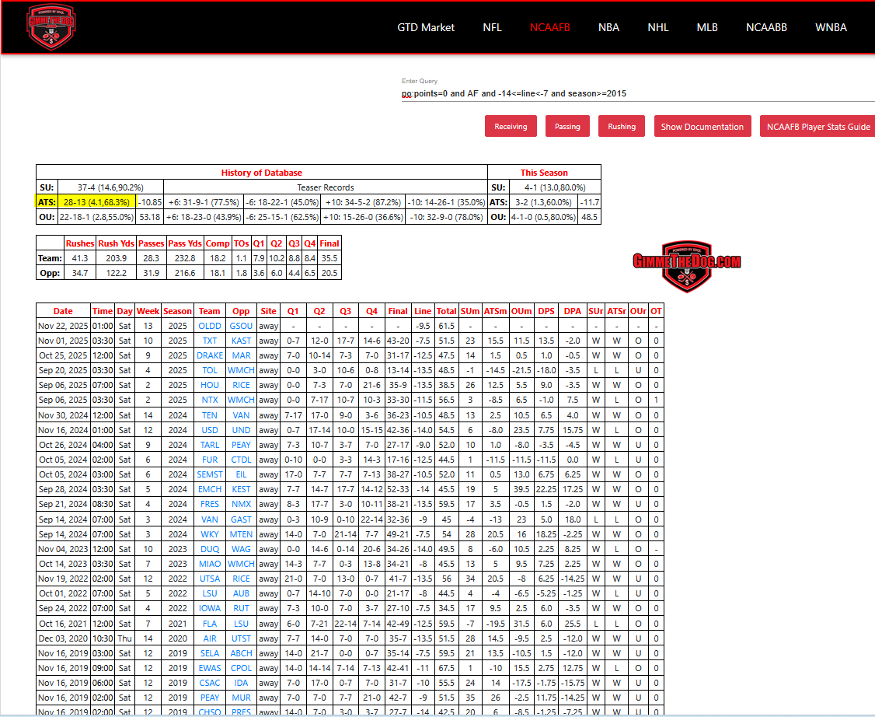
Task: Click the GimmeTheDog.com badge emblem
Action: coord(687,263)
